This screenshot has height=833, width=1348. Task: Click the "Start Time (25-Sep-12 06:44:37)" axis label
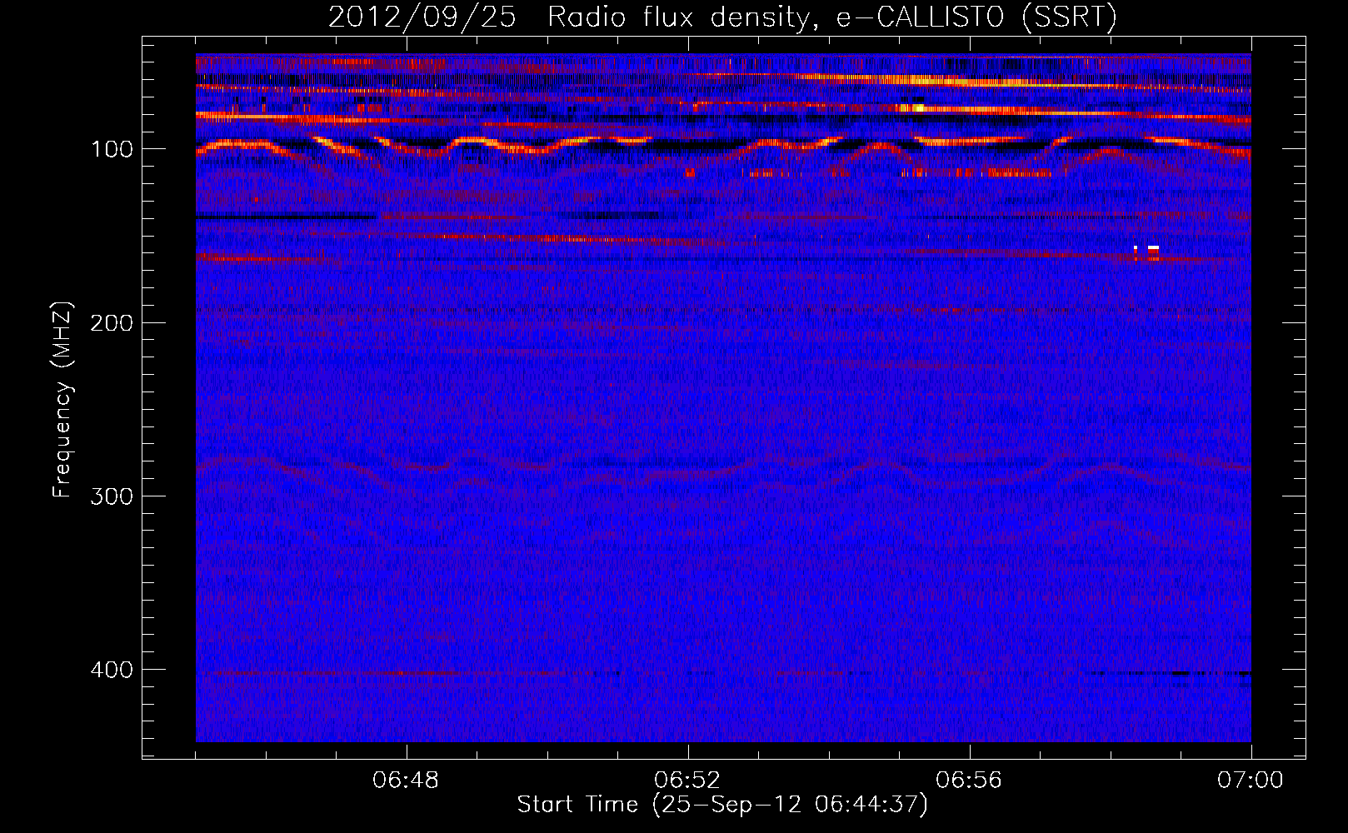722,805
